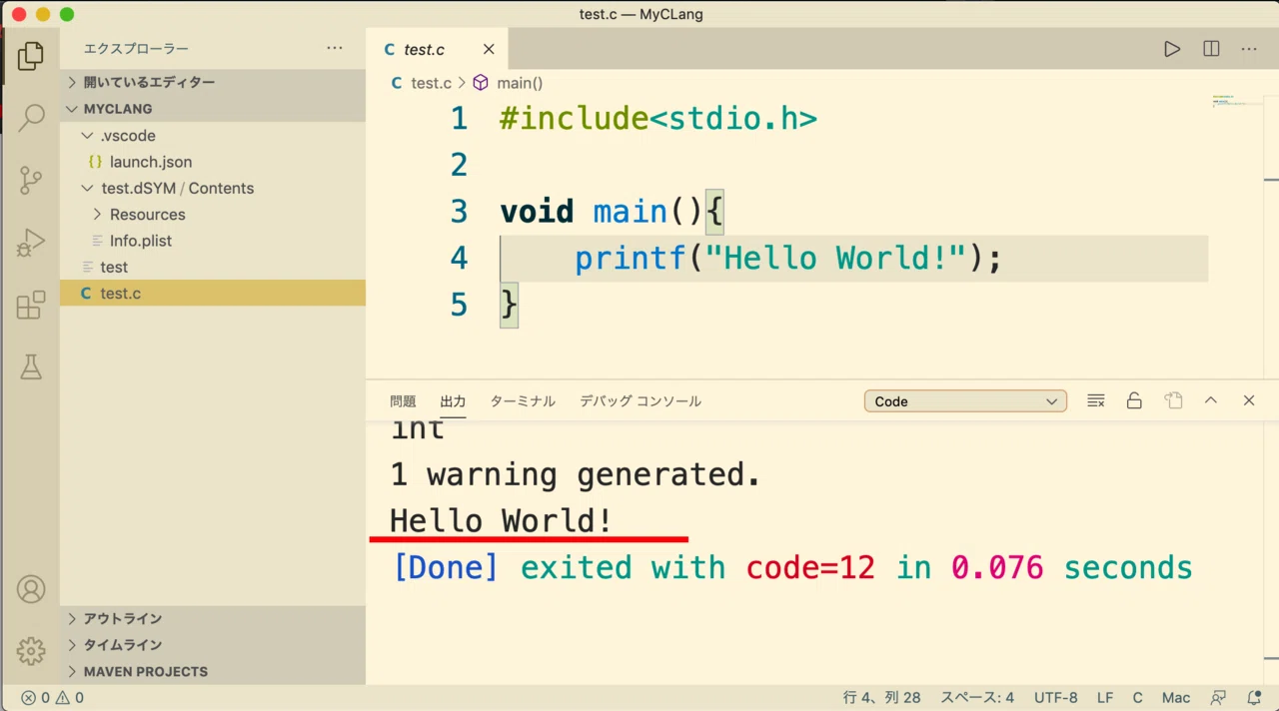1279x711 pixels.
Task: Expand the MAVEN PROJECTS section
Action: [x=213, y=672]
